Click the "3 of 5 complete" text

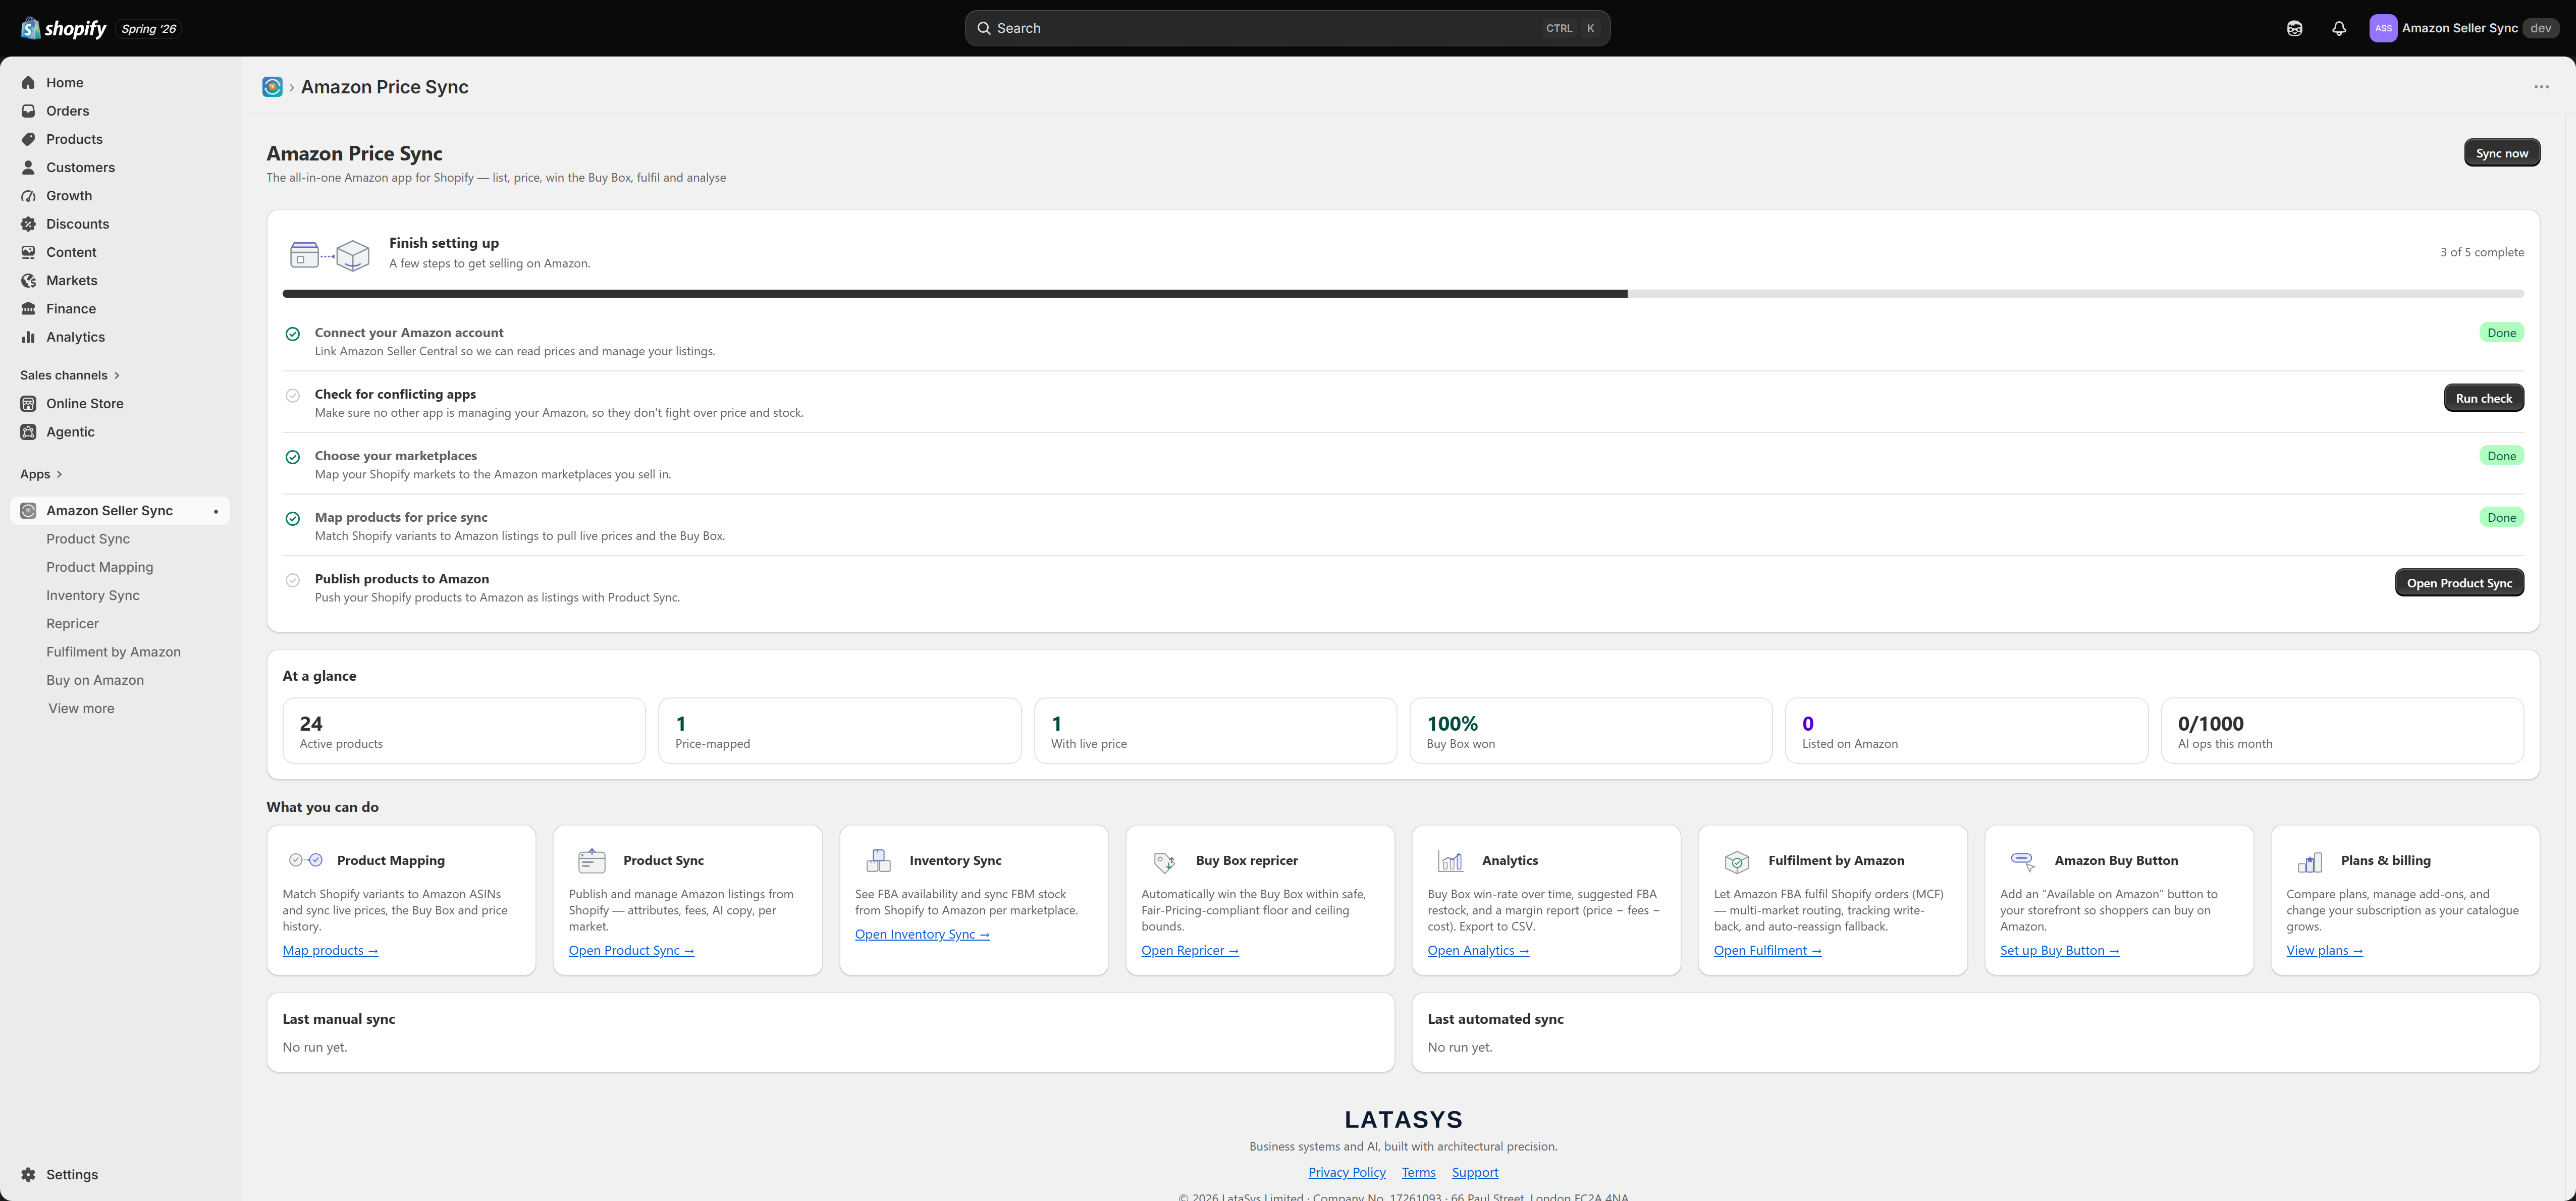2482,252
